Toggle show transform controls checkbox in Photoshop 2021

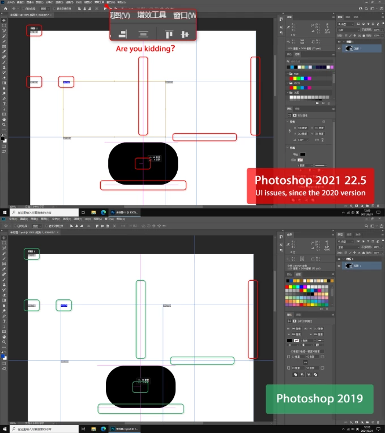(55, 9)
